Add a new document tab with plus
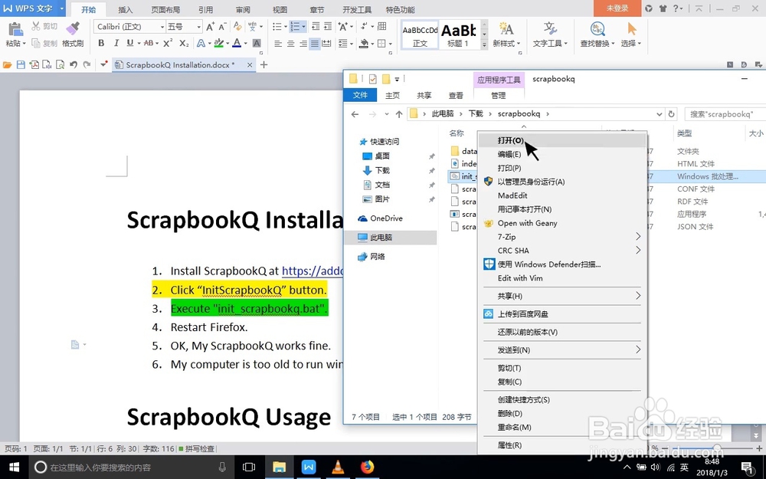 coord(264,64)
